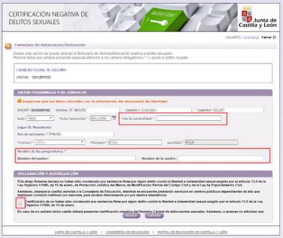Click the Municipio input field
The height and width of the screenshot is (238, 283).
(135, 142)
